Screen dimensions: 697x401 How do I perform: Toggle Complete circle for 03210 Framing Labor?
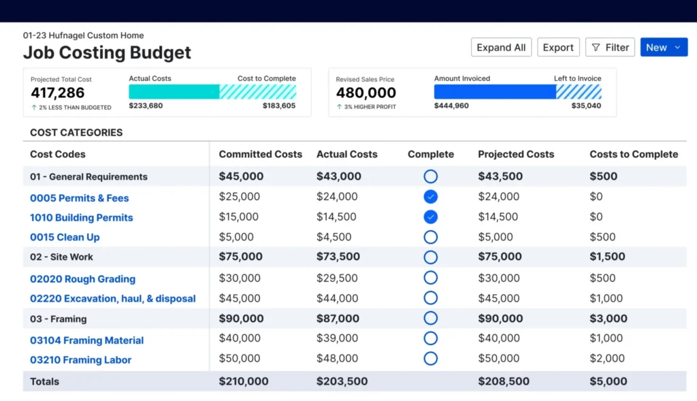(430, 359)
